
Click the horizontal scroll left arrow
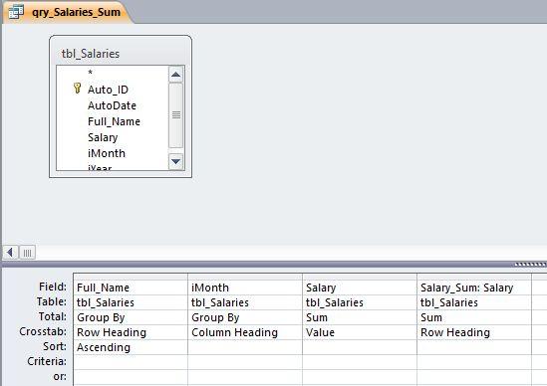(11, 252)
